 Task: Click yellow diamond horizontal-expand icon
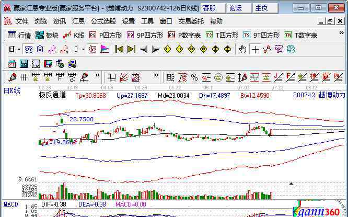pyautogui.click(x=191, y=49)
